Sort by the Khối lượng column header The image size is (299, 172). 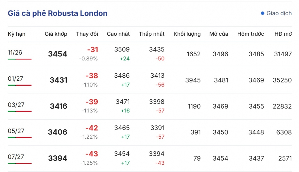[x=187, y=34]
